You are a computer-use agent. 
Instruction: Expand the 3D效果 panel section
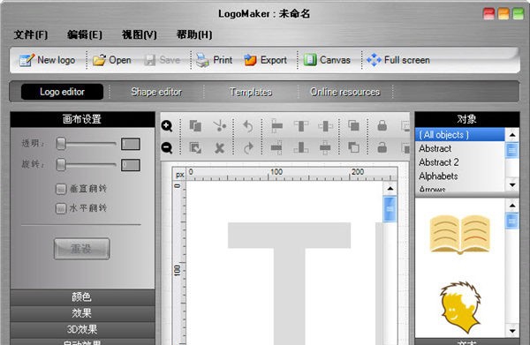click(82, 329)
